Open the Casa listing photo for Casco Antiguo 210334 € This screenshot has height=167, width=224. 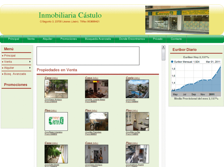pos(56,89)
